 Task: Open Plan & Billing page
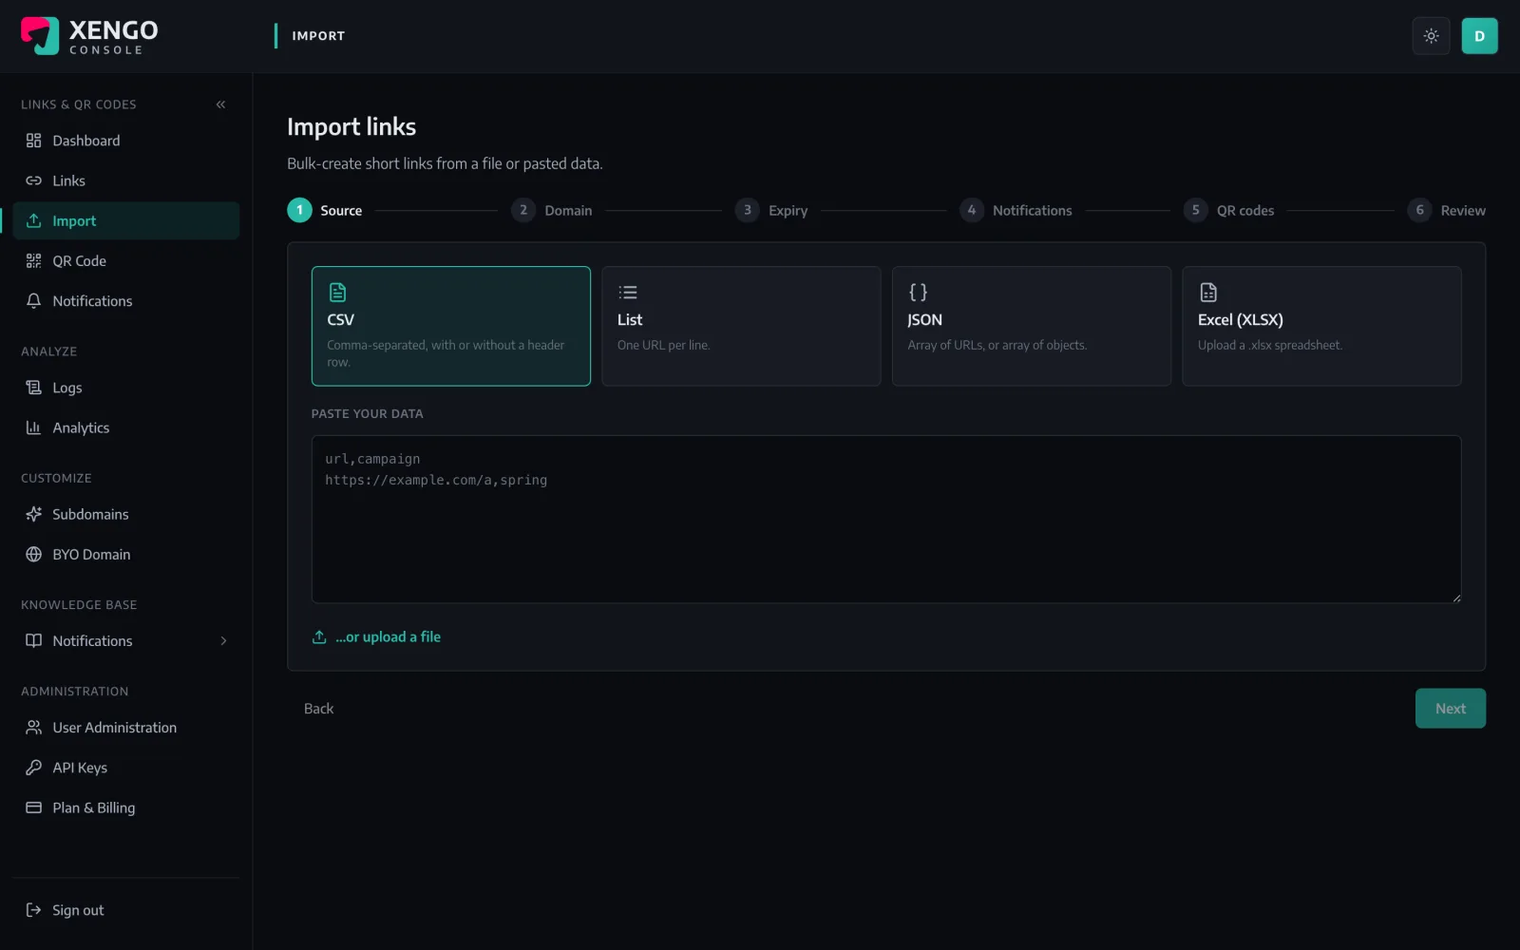(x=126, y=807)
